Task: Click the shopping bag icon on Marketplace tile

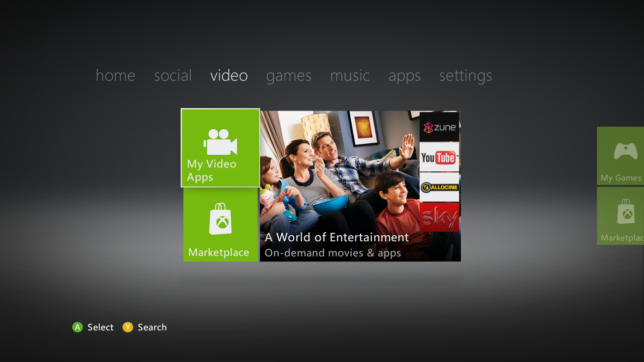Action: [x=220, y=219]
